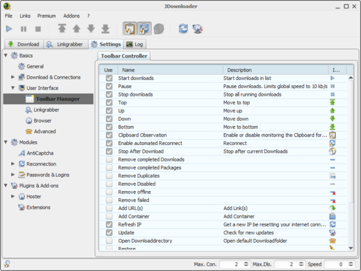Click the Refresh IP row icon
The width and height of the screenshot is (361, 271).
click(x=333, y=224)
